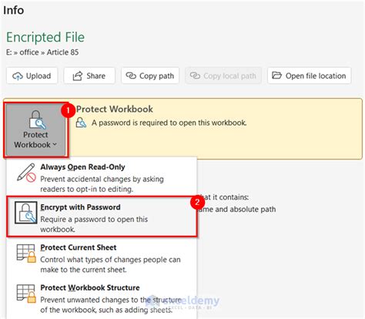Click the Copy path button
The image size is (365, 319).
click(x=150, y=76)
